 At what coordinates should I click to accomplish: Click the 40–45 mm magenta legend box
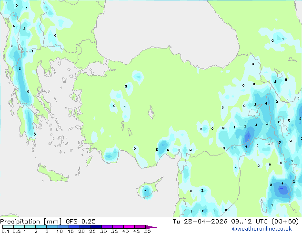click(129, 227)
